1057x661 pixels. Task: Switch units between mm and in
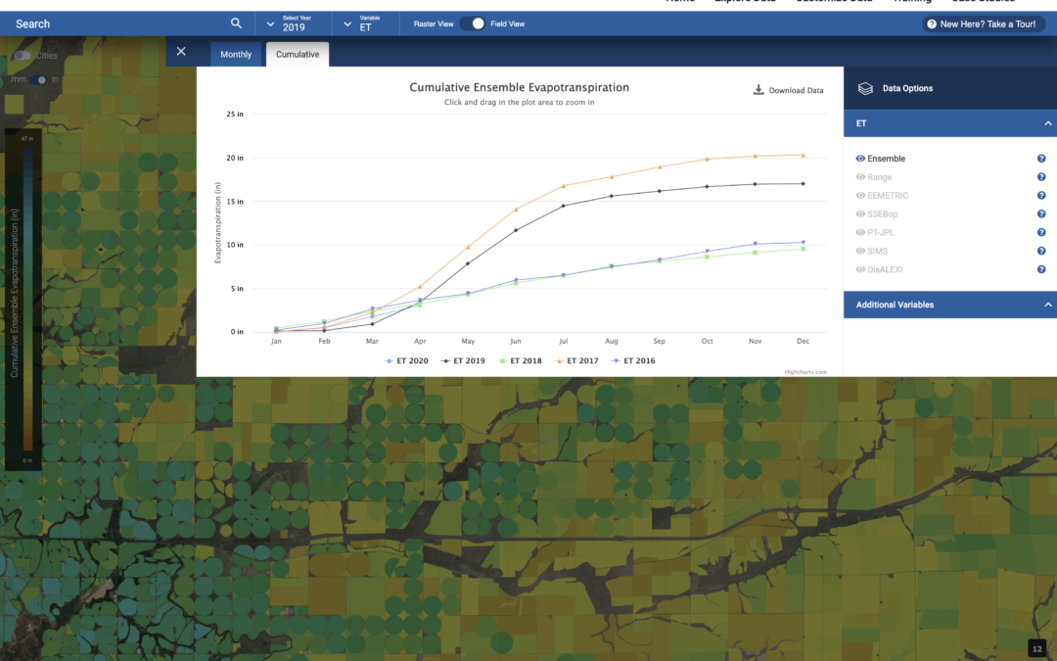click(40, 79)
